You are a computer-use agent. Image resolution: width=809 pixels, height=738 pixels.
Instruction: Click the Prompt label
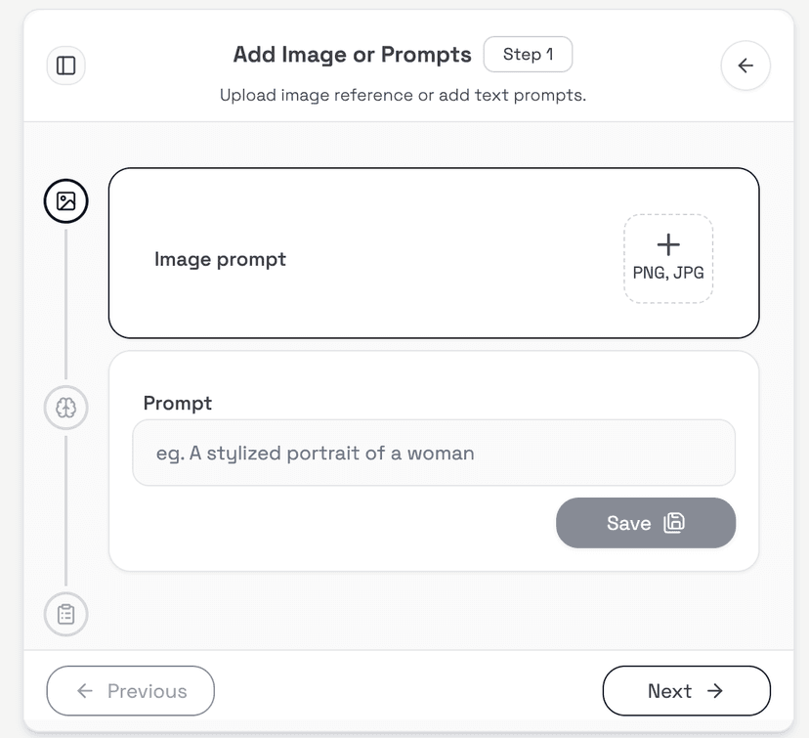(x=178, y=403)
